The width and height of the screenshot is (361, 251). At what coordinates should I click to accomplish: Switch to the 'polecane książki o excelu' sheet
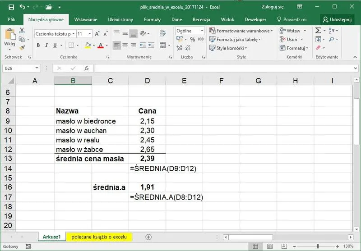click(99, 237)
